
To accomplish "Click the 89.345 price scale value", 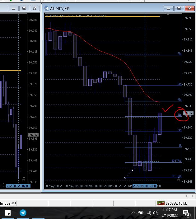I will pyautogui.click(x=188, y=182).
